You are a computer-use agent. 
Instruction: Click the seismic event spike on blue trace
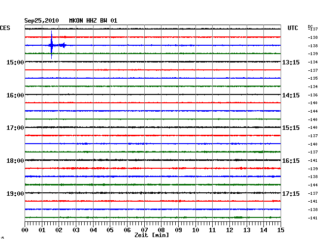point(51,45)
